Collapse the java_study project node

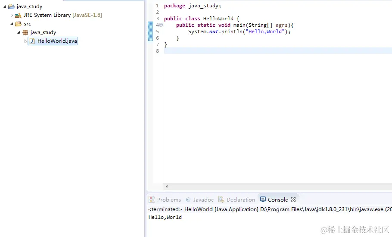pos(5,6)
